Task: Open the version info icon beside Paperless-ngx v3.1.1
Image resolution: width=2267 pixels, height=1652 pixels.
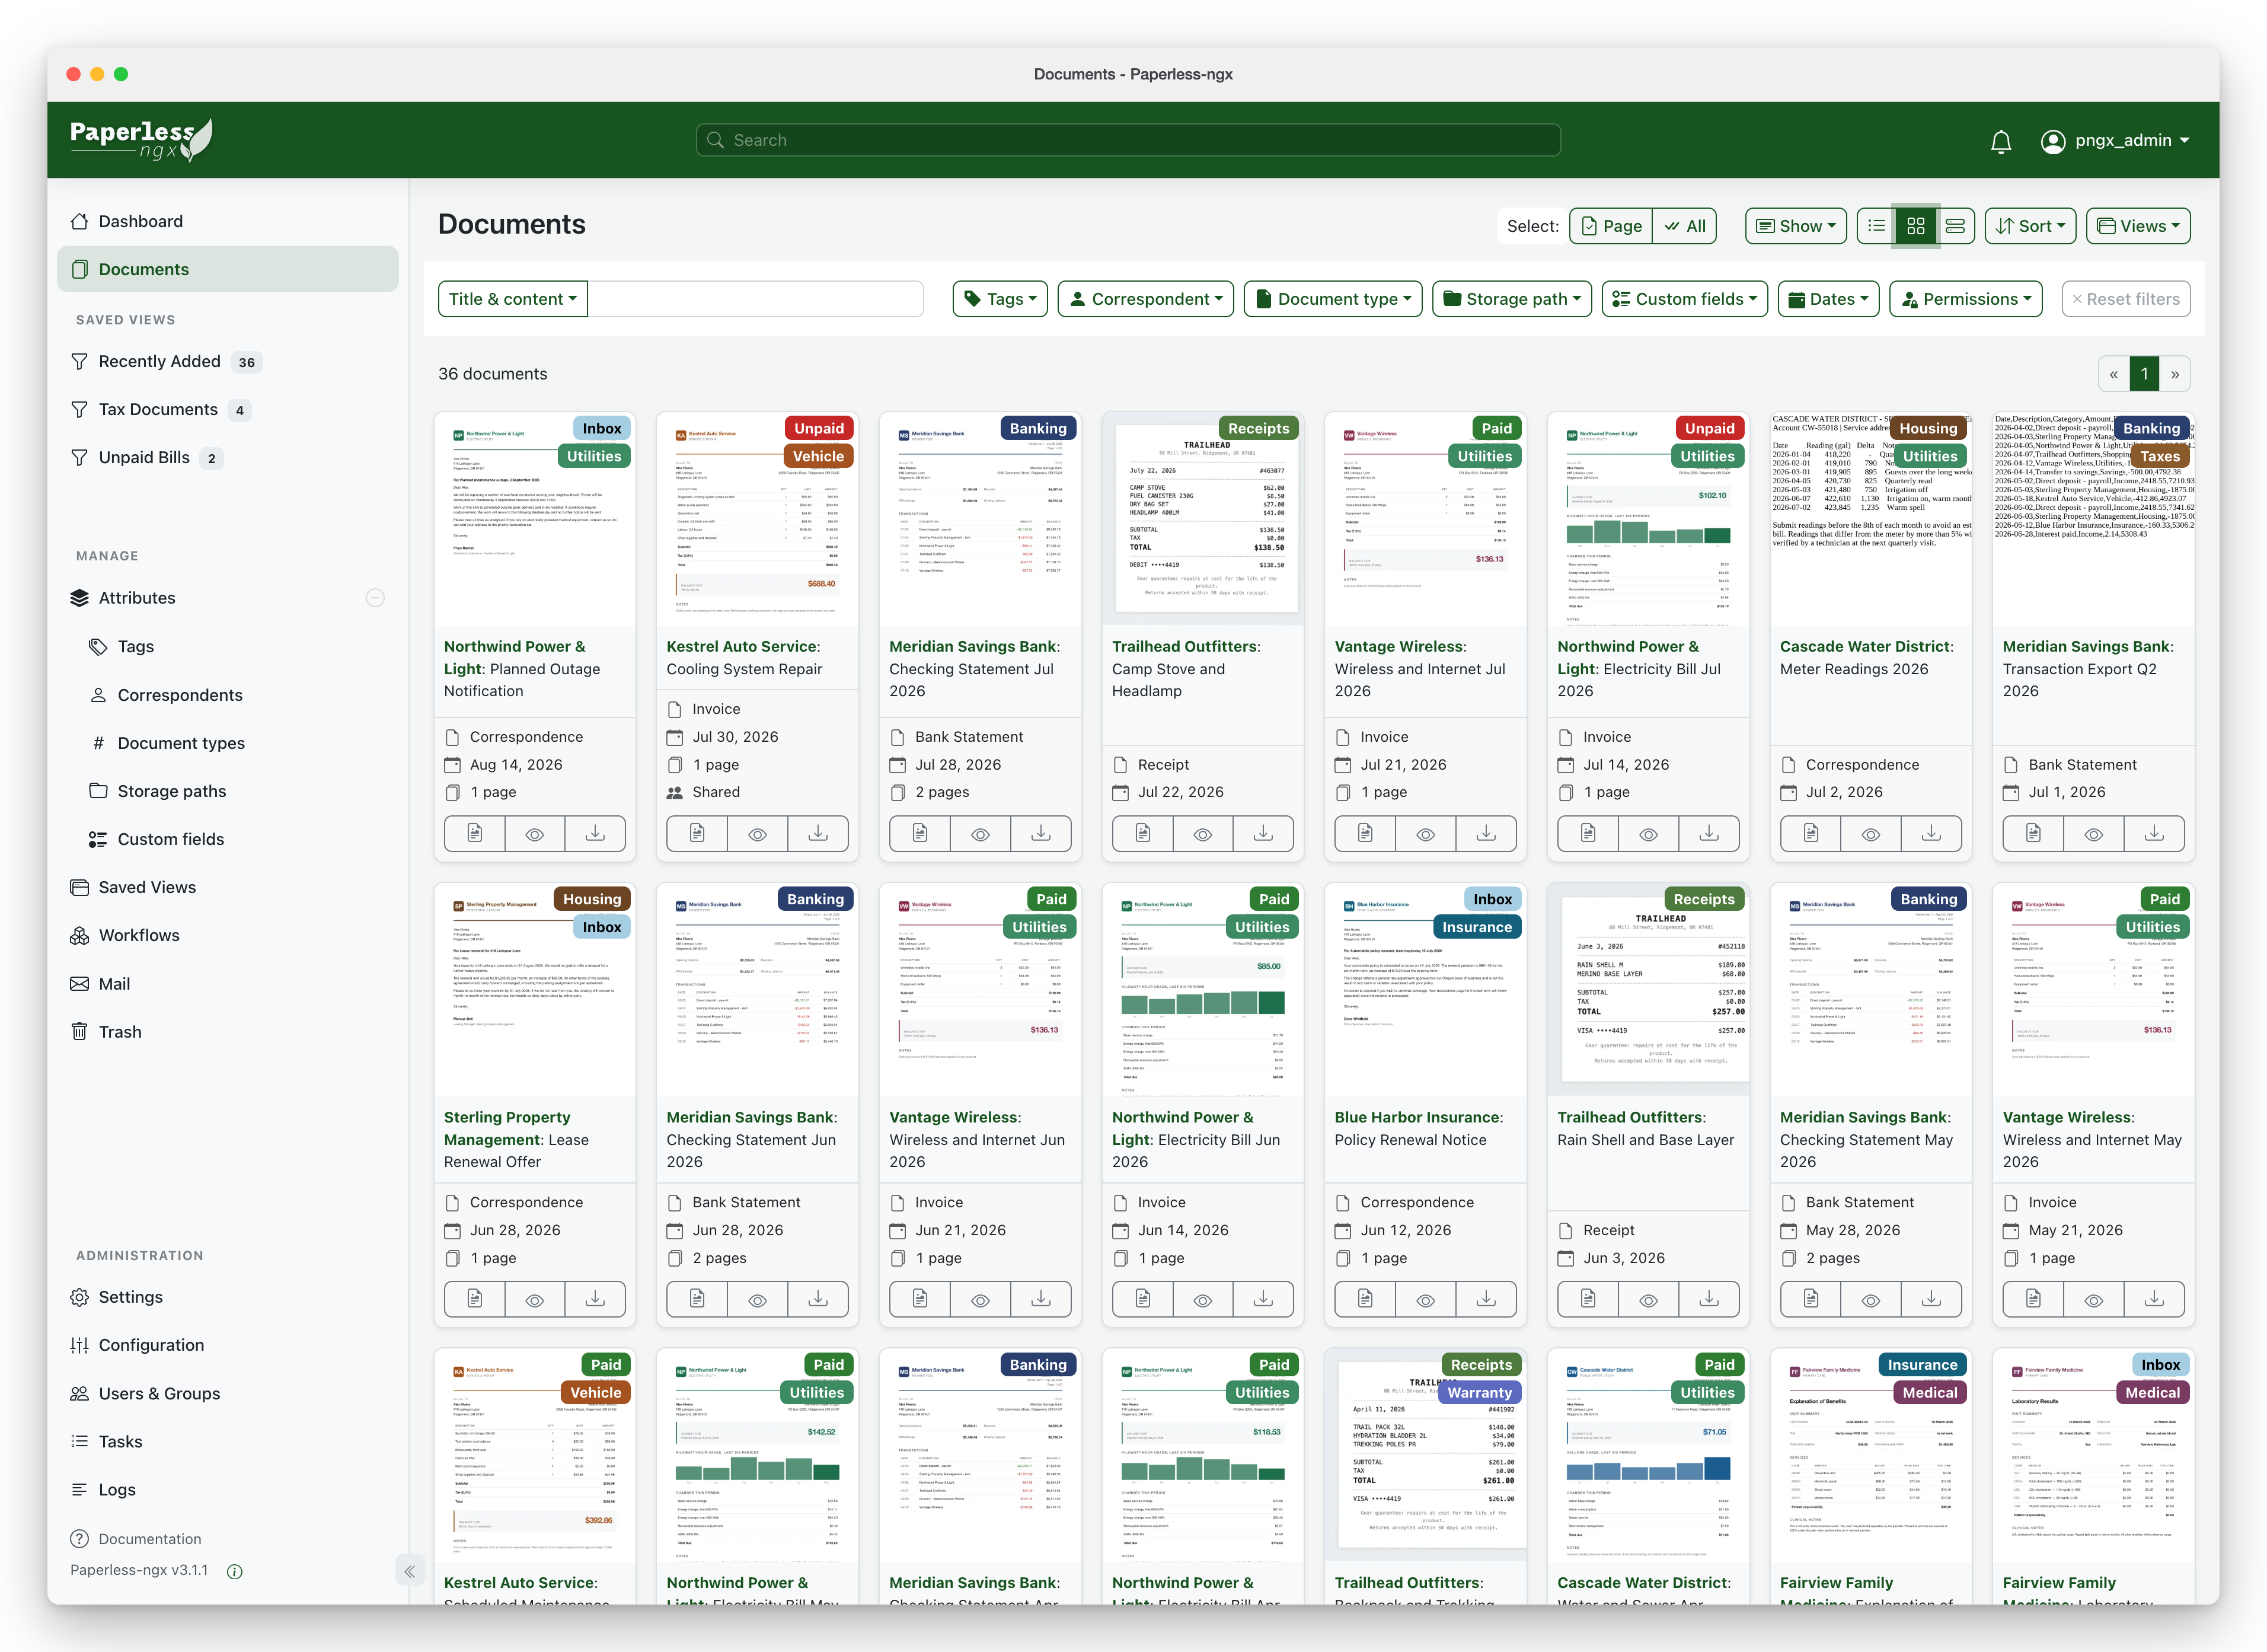Action: point(235,1571)
